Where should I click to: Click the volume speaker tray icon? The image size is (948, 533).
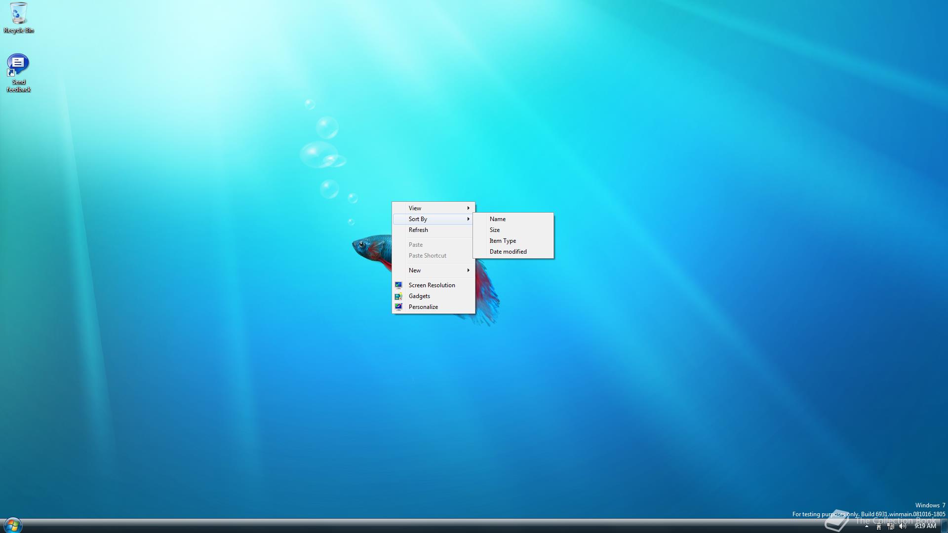(903, 526)
